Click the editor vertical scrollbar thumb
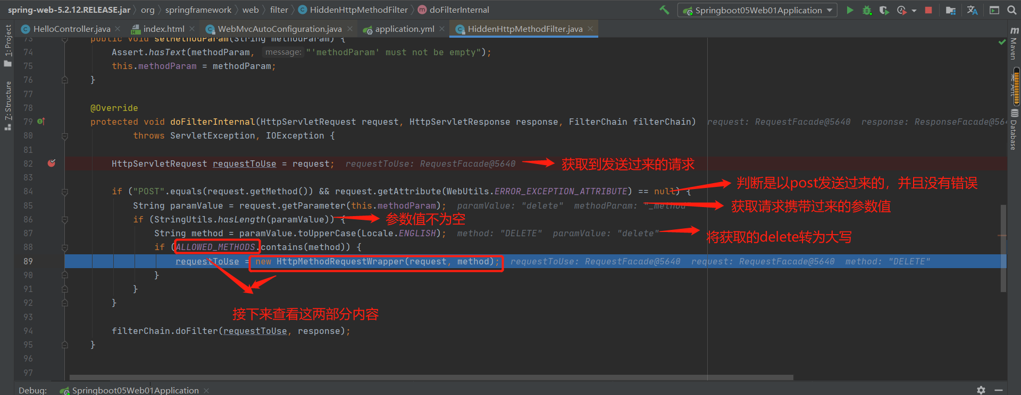 pos(1003,248)
